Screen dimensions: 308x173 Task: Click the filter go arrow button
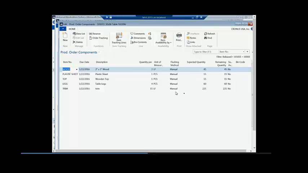247,52
